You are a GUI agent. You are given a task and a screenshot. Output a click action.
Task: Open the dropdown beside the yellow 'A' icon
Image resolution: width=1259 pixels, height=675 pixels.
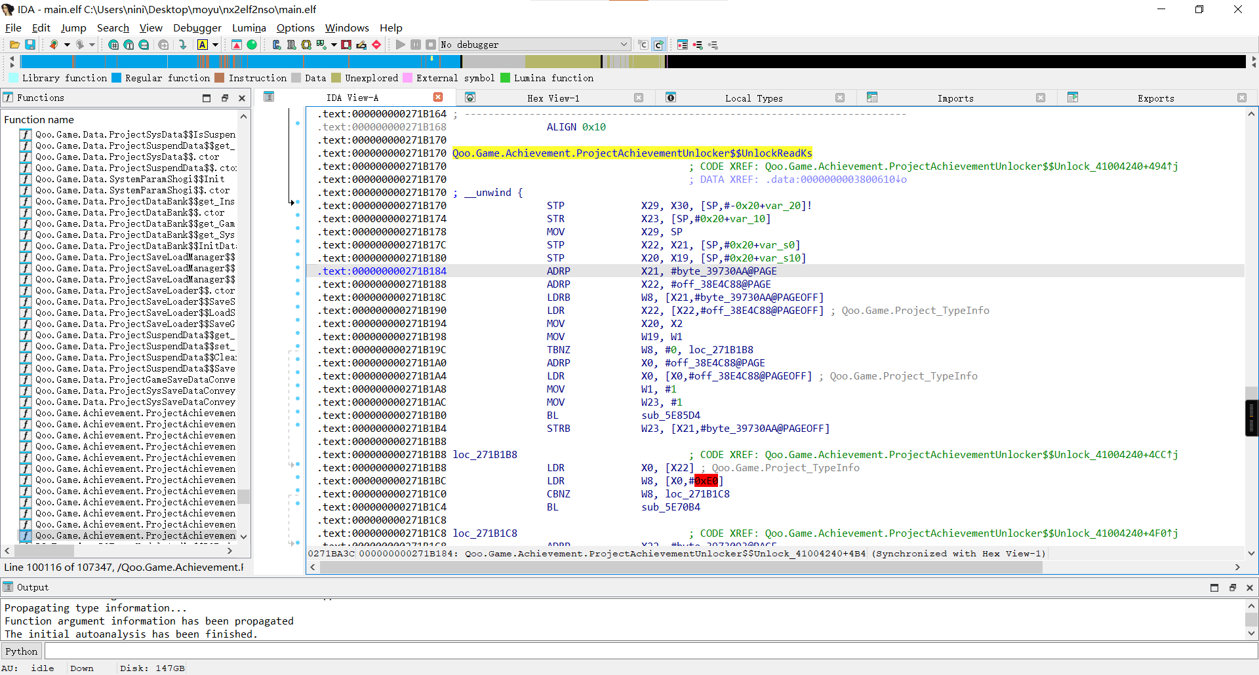point(215,45)
